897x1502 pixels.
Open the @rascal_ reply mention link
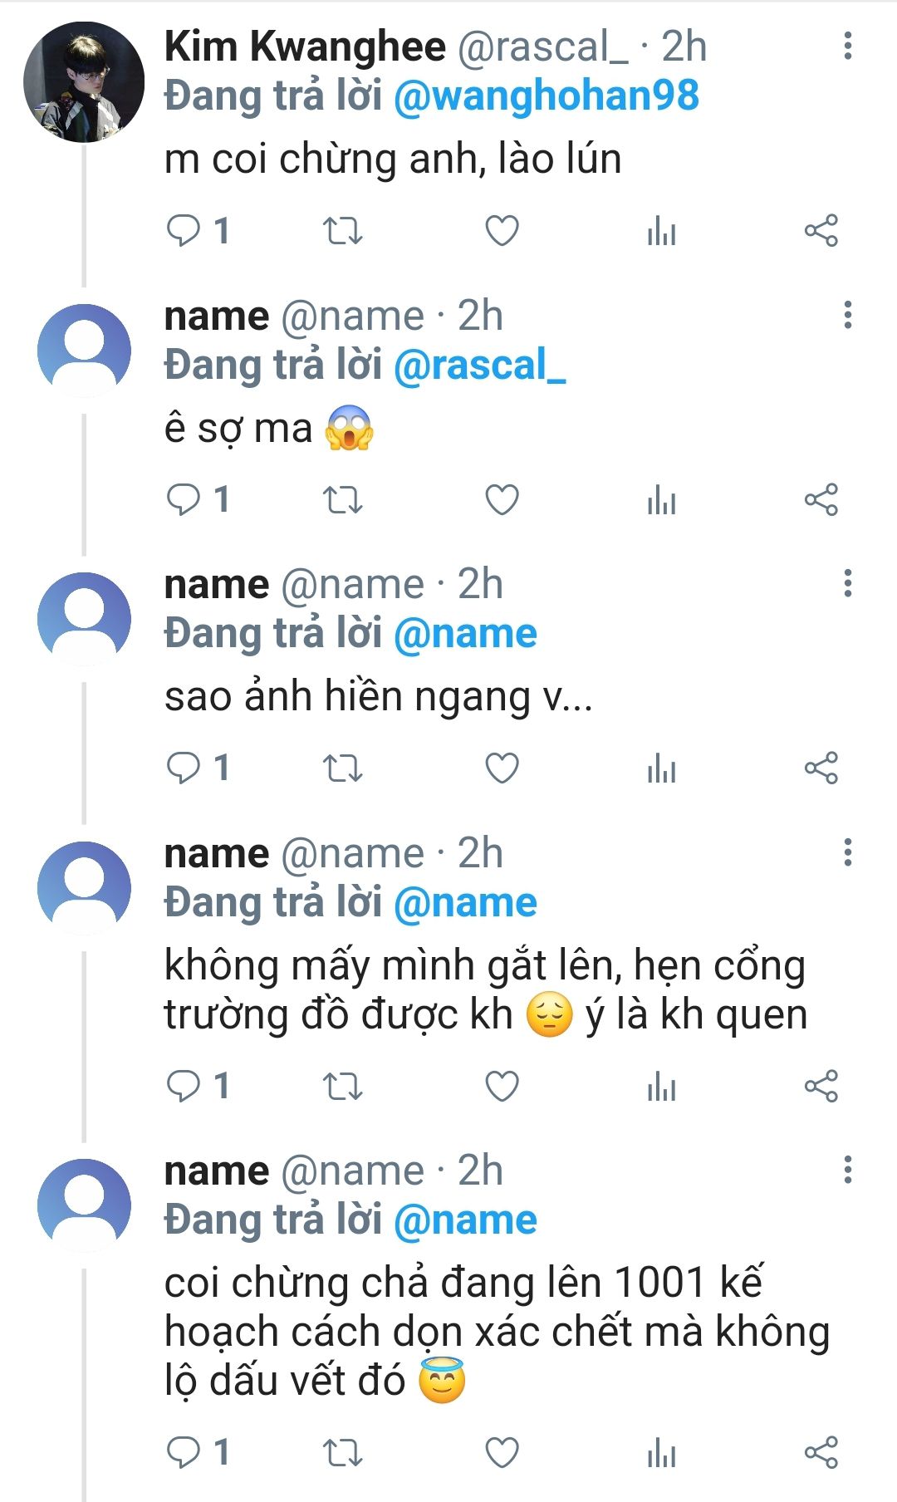479,366
